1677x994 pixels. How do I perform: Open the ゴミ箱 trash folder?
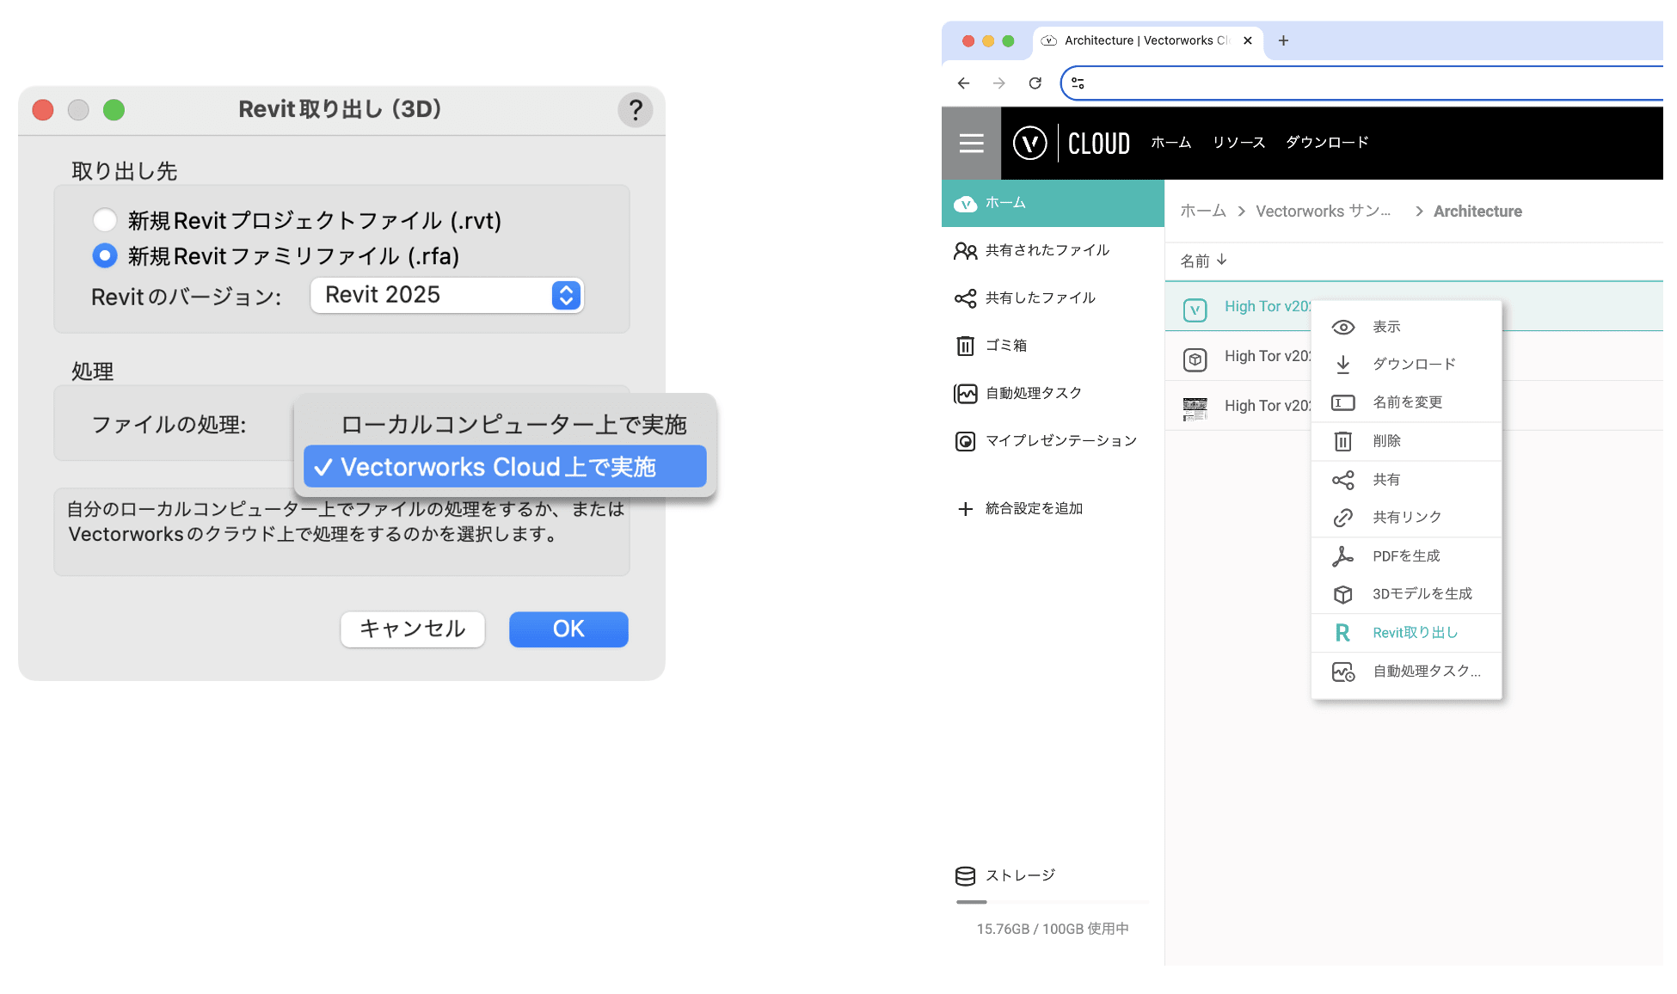pos(1053,346)
